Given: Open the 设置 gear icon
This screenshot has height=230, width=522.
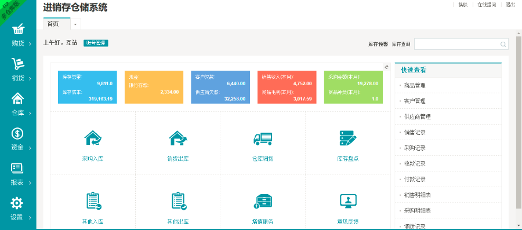Looking at the screenshot, I should click(x=17, y=203).
